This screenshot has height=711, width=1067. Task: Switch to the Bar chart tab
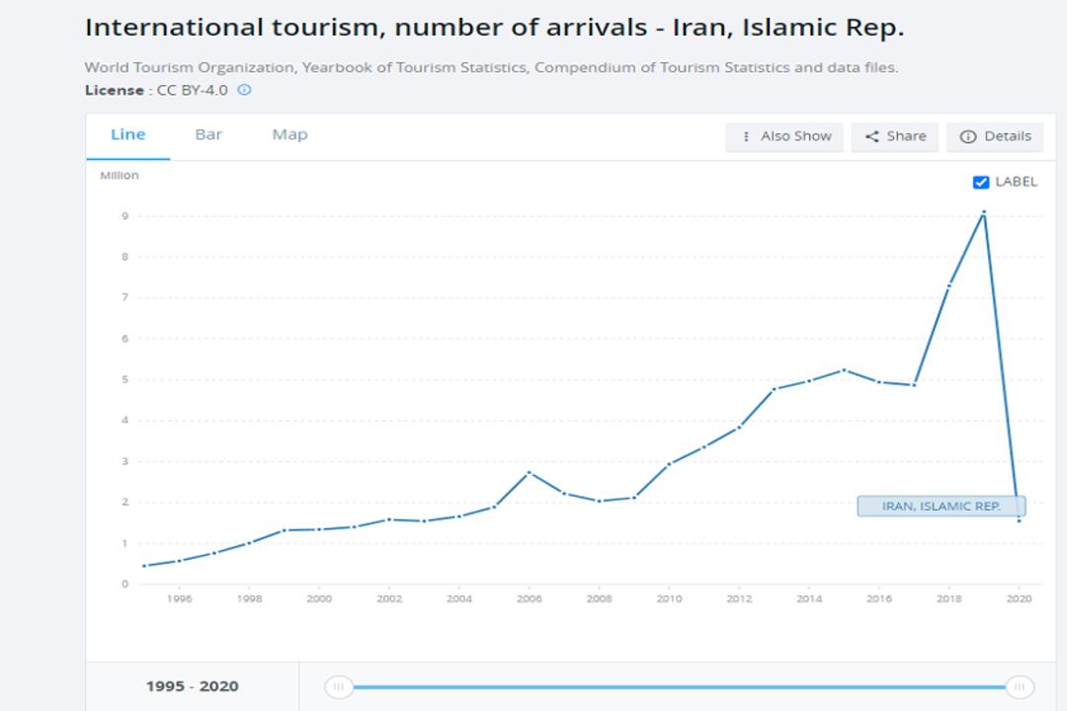click(208, 134)
